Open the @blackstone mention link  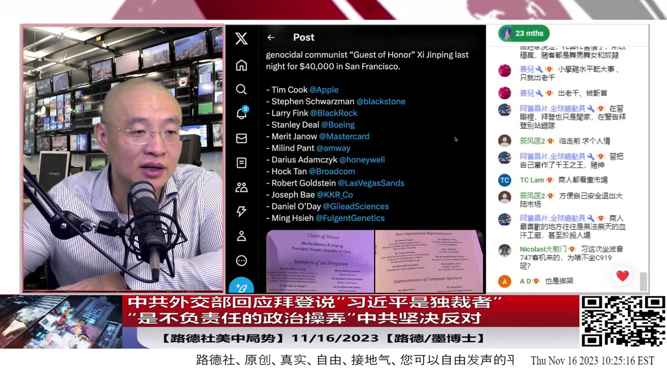click(x=381, y=102)
